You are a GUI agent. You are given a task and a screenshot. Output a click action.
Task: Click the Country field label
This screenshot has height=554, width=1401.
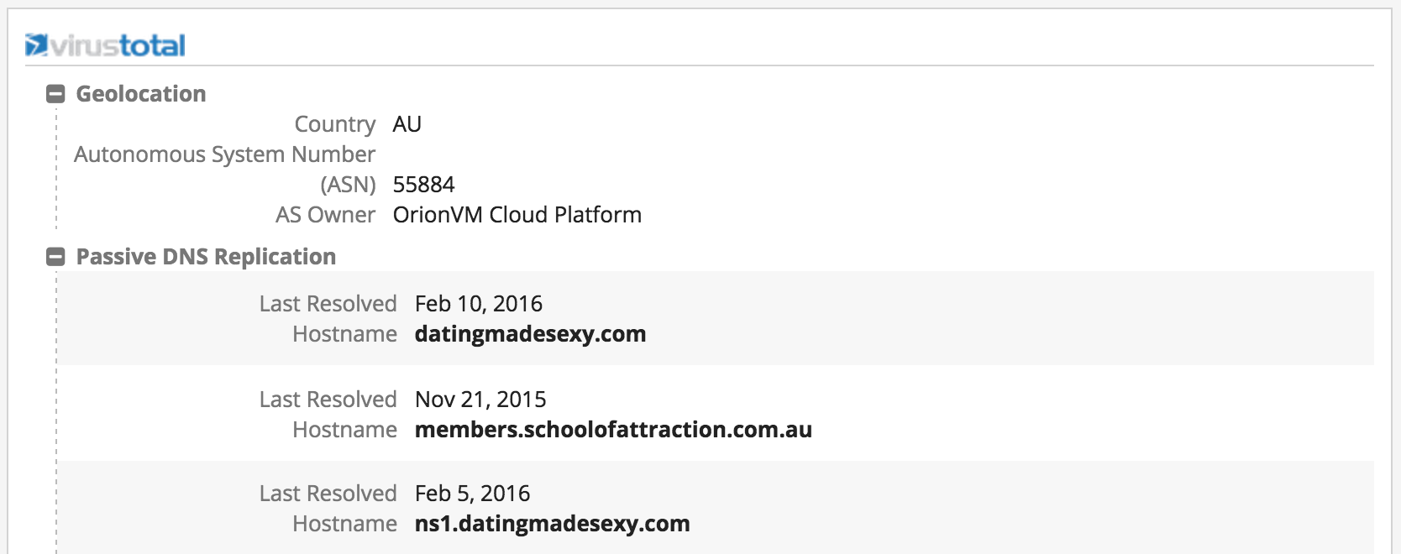coord(334,124)
